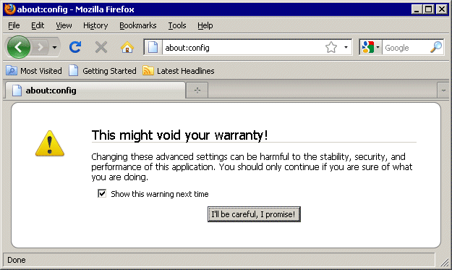
Task: Reload the page with the blue refresh icon
Action: point(75,47)
